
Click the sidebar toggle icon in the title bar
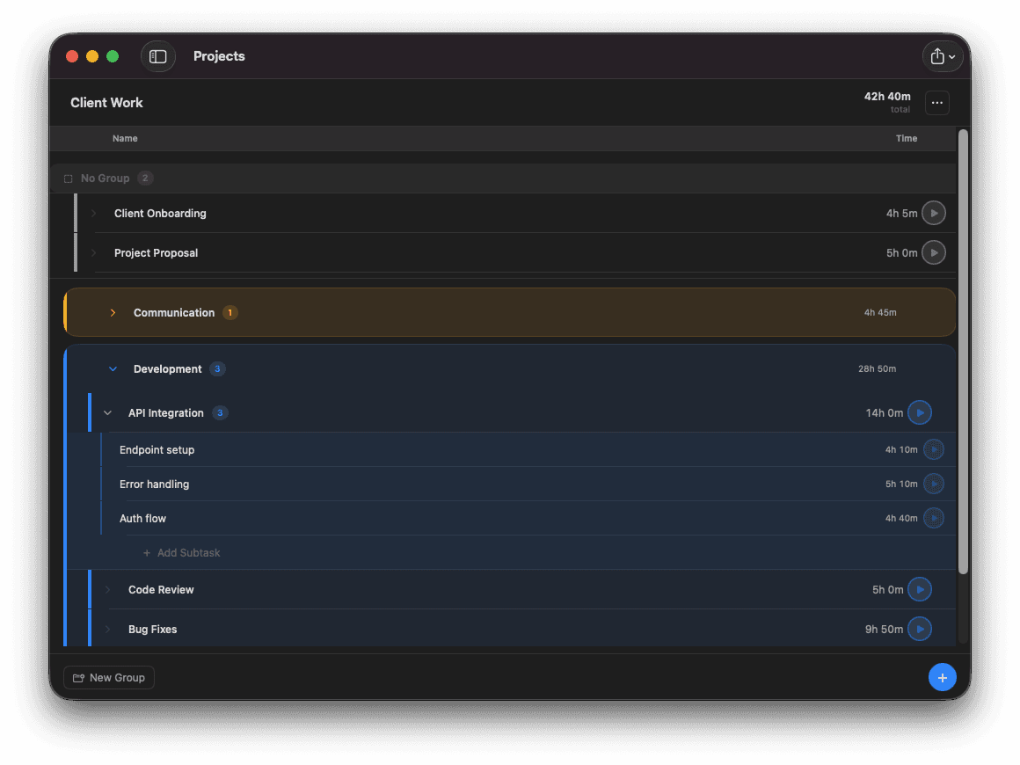tap(158, 55)
